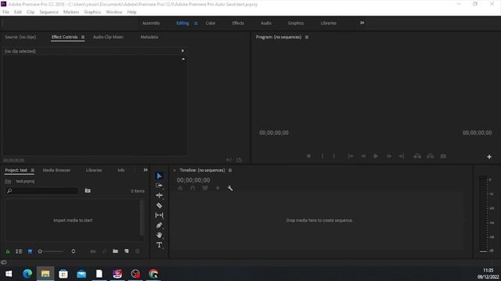501x281 pixels.
Task: Select the Selection tool arrow
Action: tap(159, 176)
